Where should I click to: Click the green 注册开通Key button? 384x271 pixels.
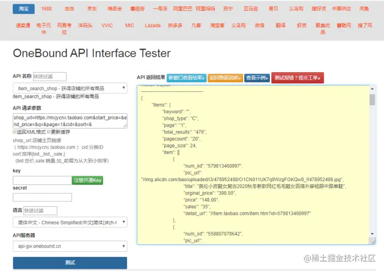[x=87, y=181]
